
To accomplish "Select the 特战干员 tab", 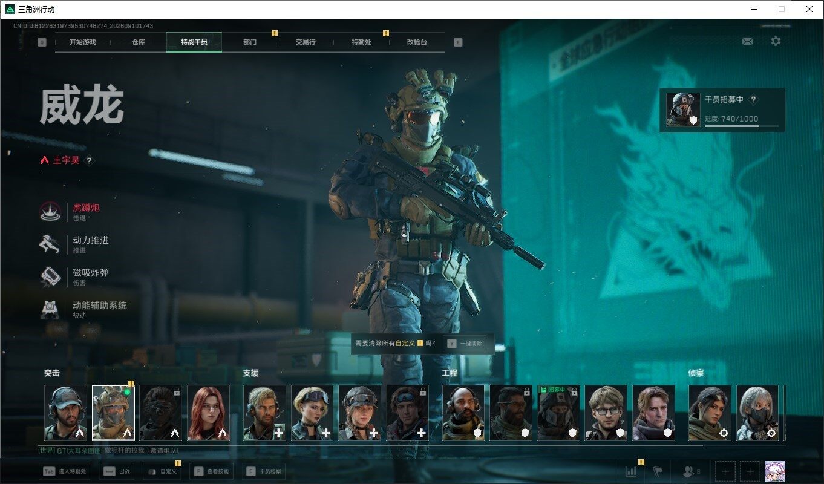I will point(194,42).
